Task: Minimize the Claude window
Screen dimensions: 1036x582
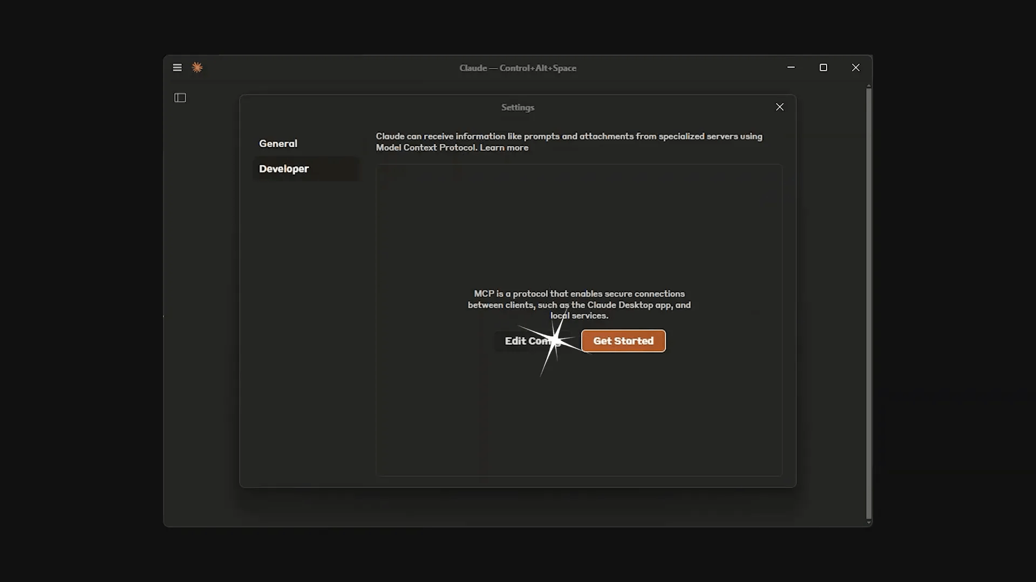Action: (x=791, y=67)
